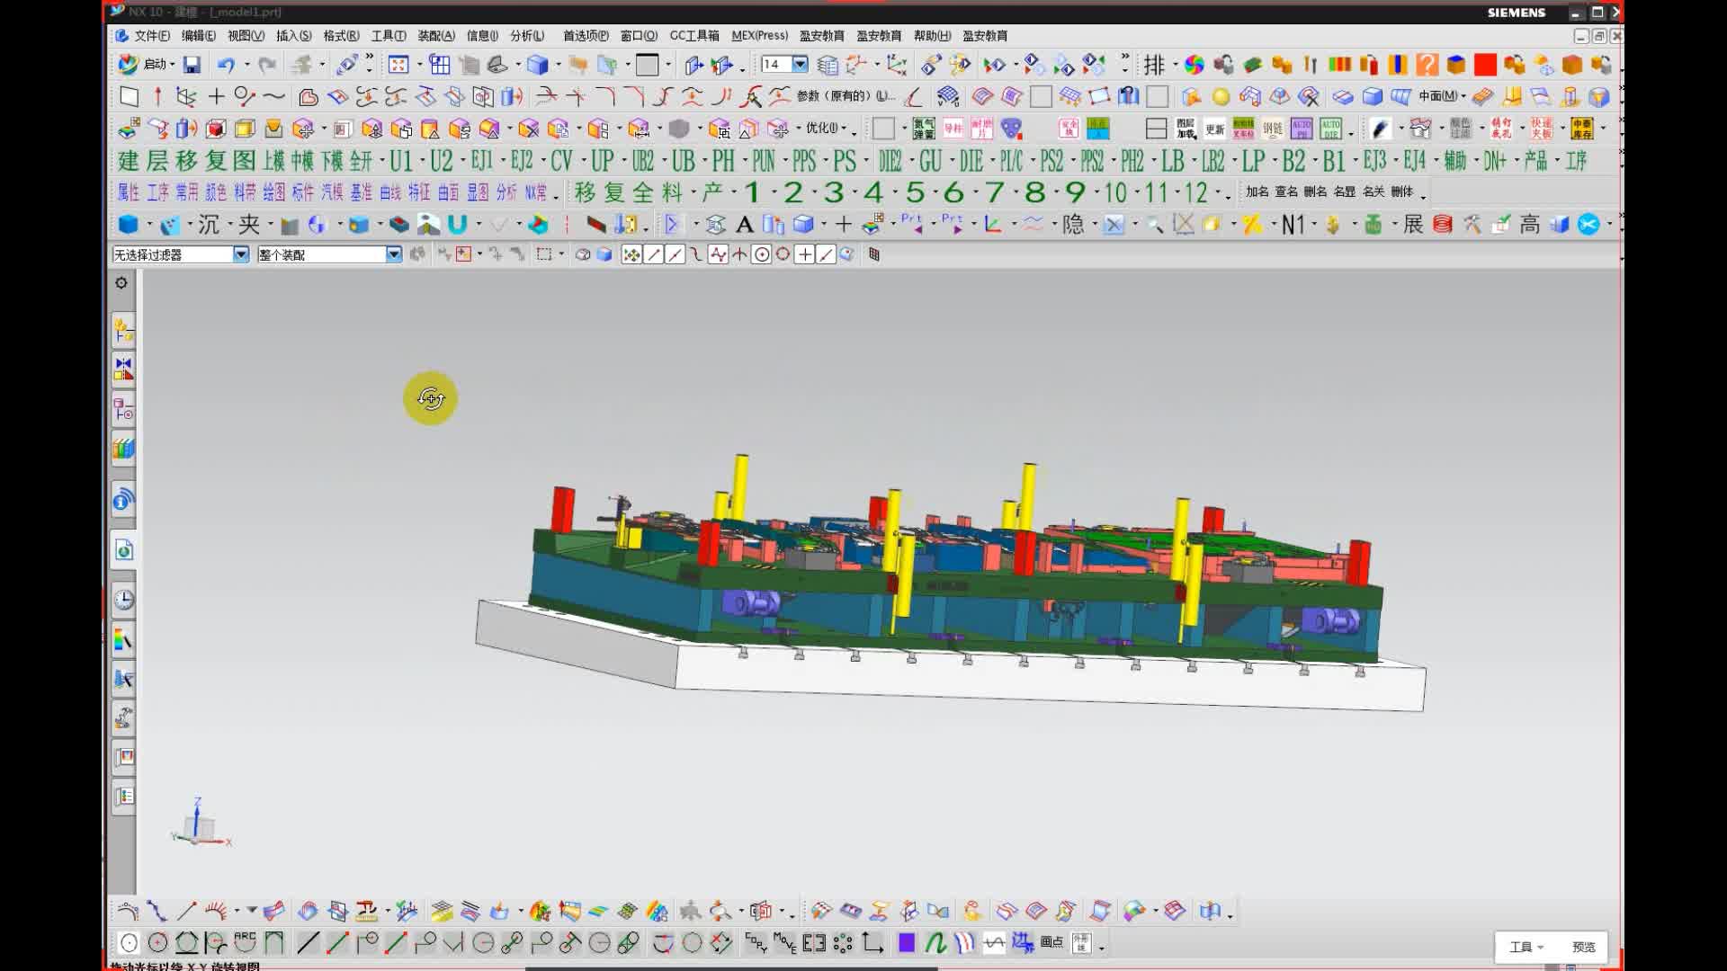Image resolution: width=1727 pixels, height=971 pixels.
Task: Click the Fit view icon
Action: pos(398,65)
